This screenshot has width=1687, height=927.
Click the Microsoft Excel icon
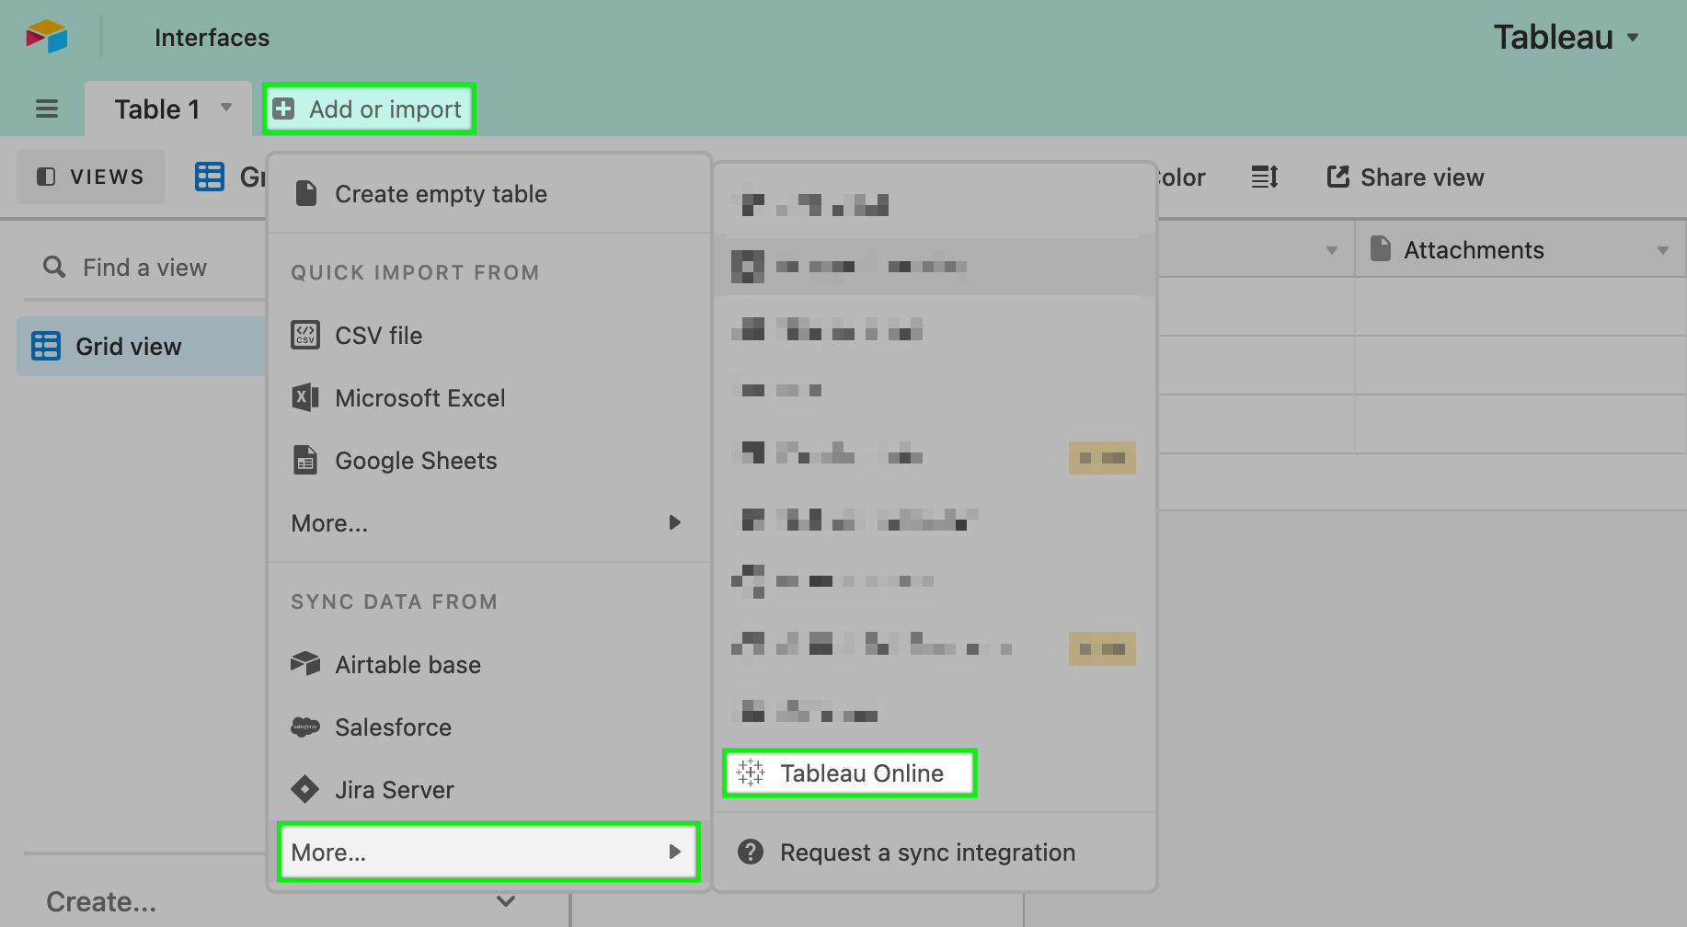(305, 398)
